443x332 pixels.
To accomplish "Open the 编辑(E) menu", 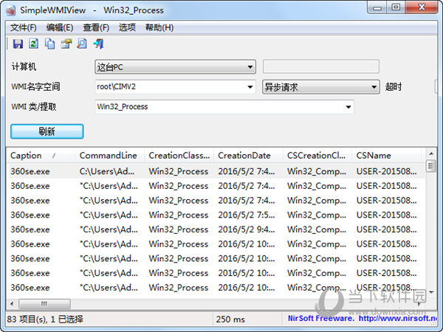I will pyautogui.click(x=60, y=27).
